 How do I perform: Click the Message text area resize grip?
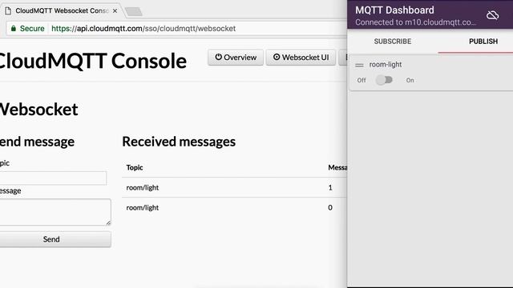point(108,222)
